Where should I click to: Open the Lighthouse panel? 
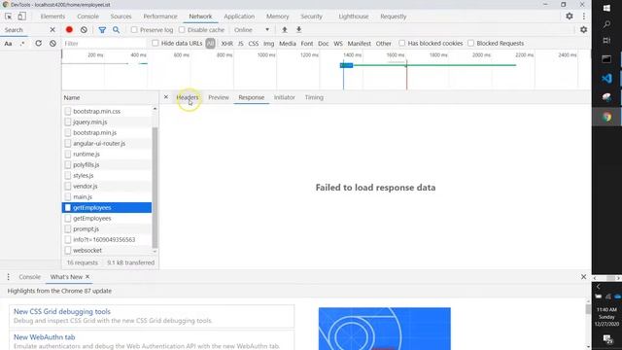coord(354,17)
